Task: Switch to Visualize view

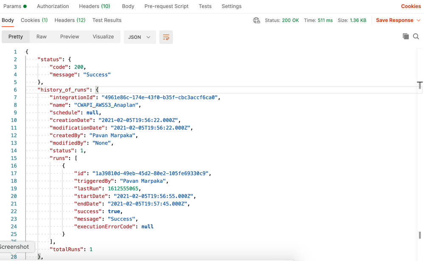Action: click(103, 37)
